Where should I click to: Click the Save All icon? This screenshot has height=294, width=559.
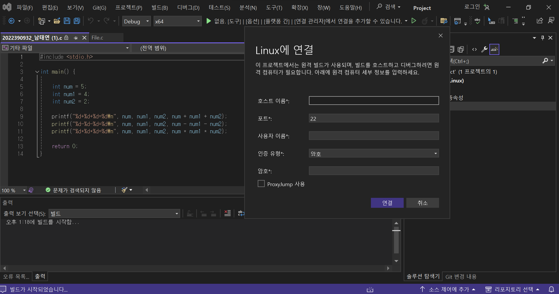pyautogui.click(x=77, y=21)
